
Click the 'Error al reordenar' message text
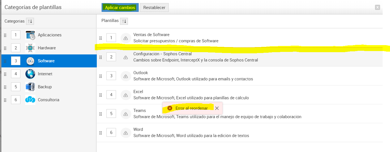(192, 108)
